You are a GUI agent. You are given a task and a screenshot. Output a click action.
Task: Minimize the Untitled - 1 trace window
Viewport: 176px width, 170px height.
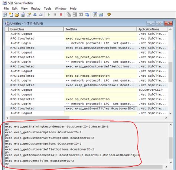coord(151,23)
